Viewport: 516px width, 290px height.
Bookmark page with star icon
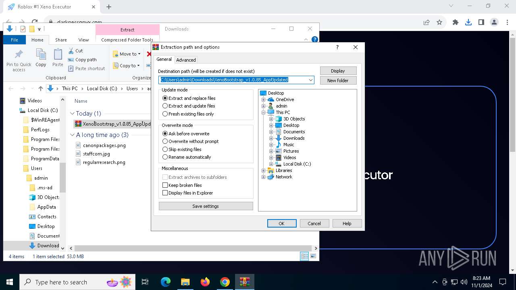coord(439,23)
